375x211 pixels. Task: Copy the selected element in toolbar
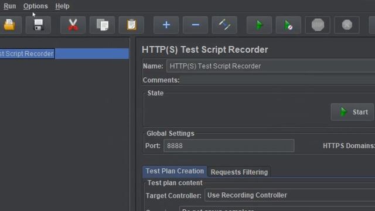point(103,25)
